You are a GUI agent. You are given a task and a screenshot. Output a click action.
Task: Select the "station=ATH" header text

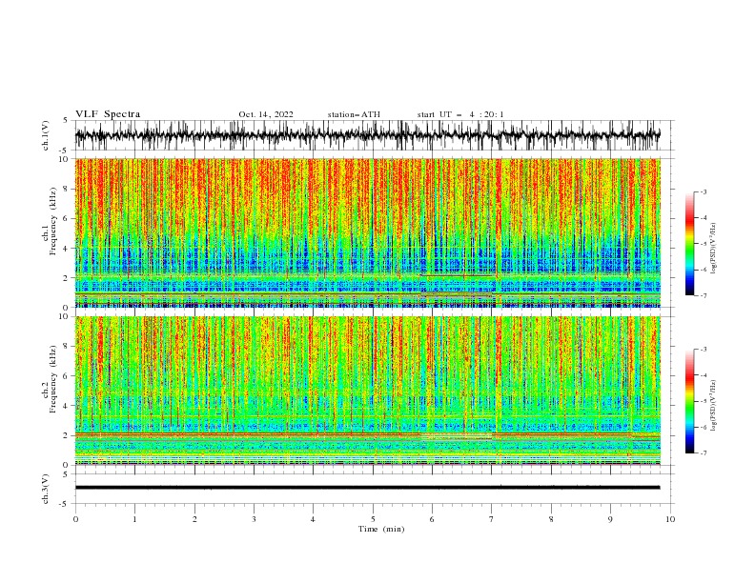pos(354,114)
